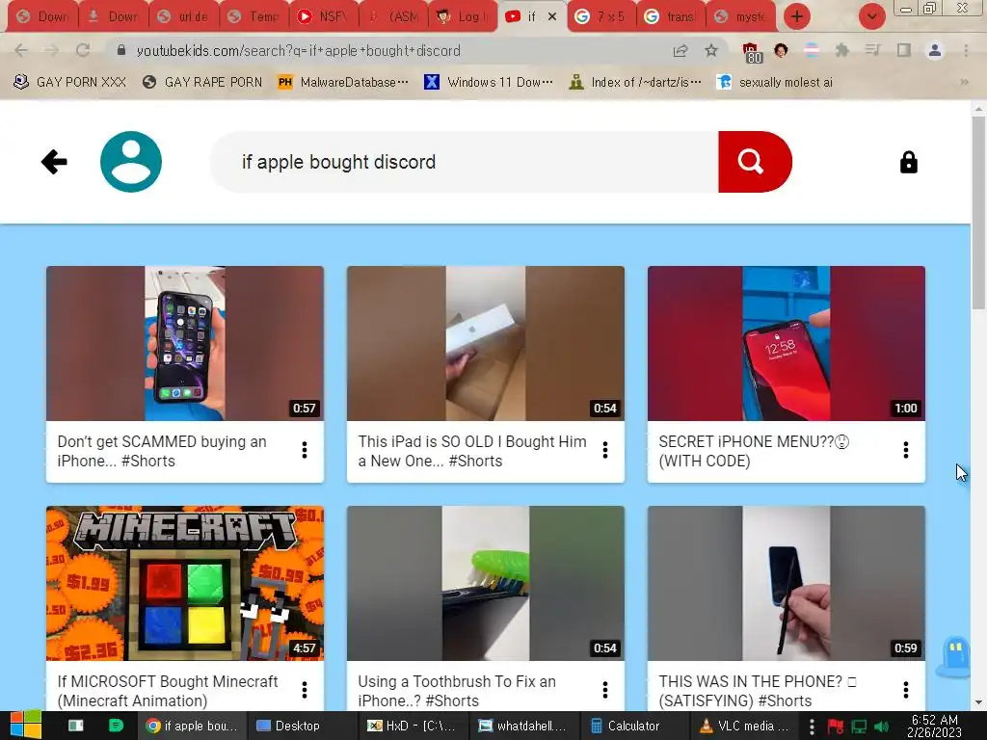This screenshot has height=740, width=987.
Task: Expand the bookmarks bar overflow chevron
Action: pyautogui.click(x=964, y=82)
